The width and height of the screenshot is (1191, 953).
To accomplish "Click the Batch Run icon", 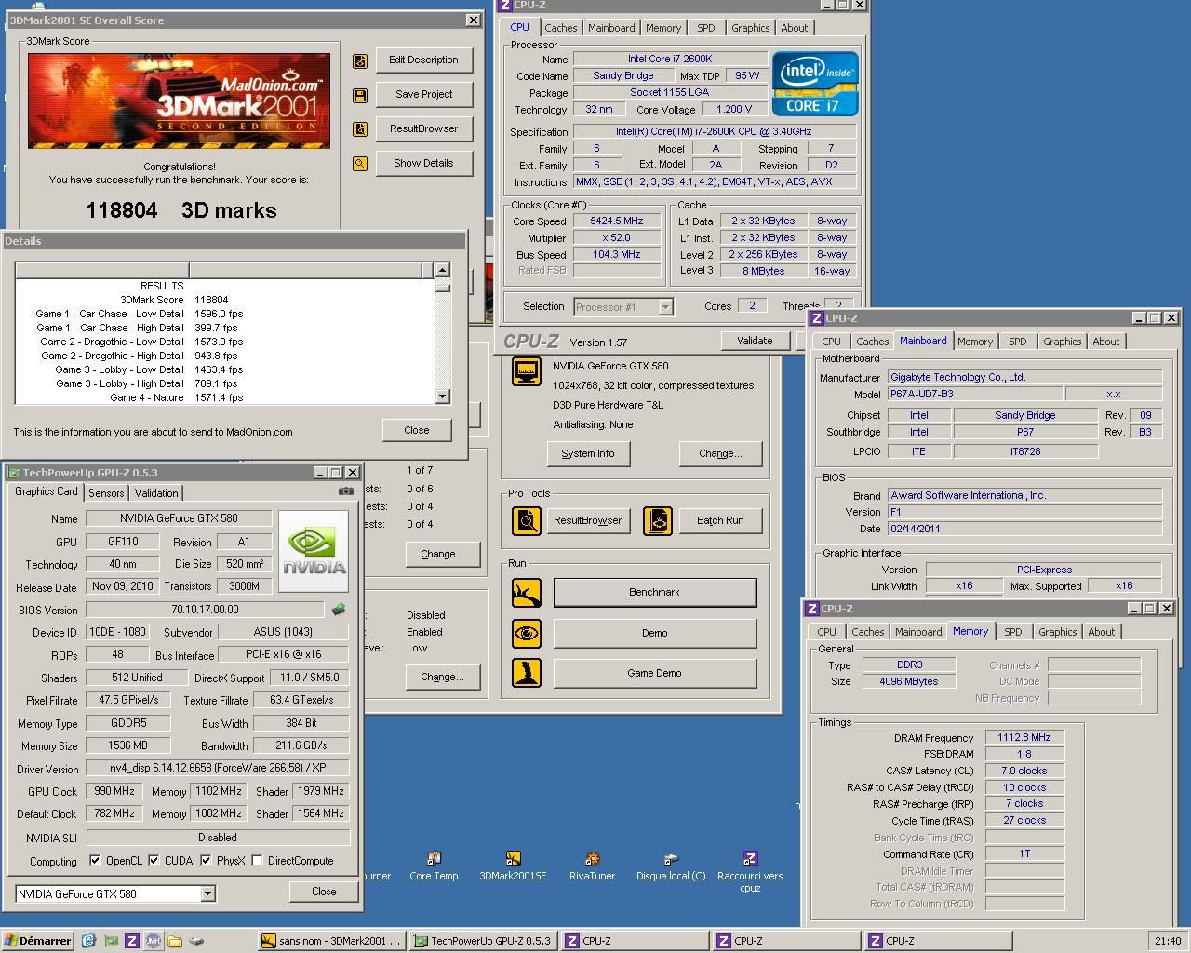I will click(x=658, y=520).
